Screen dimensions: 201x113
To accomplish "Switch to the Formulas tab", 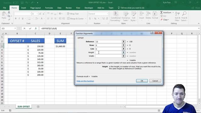I will (x=49, y=8).
